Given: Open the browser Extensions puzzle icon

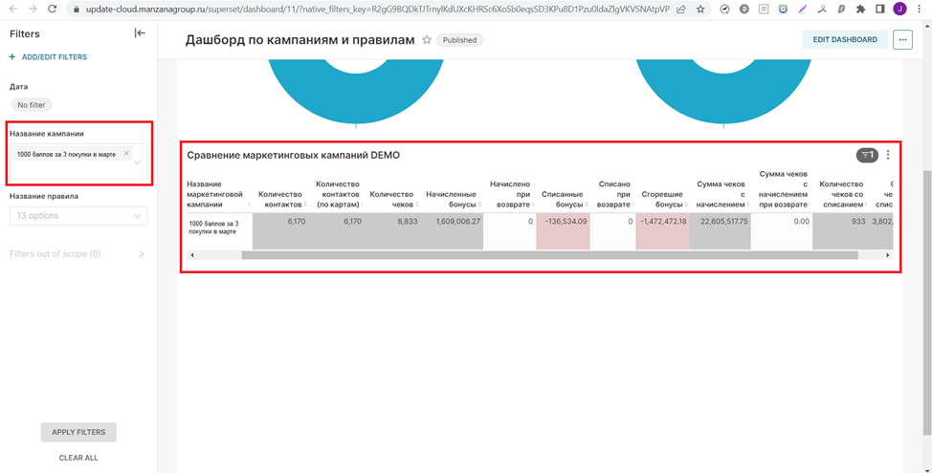Looking at the screenshot, I should point(860,10).
